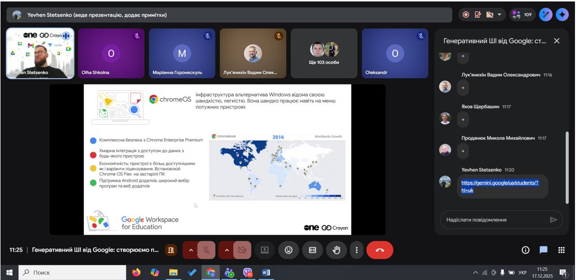Image resolution: width=576 pixels, height=280 pixels.
Task: Turn on closed captions
Action: click(313, 250)
